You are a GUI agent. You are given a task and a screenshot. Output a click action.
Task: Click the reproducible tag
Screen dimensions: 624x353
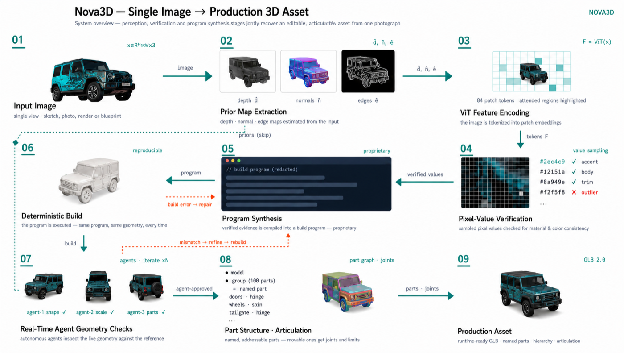[x=147, y=150]
